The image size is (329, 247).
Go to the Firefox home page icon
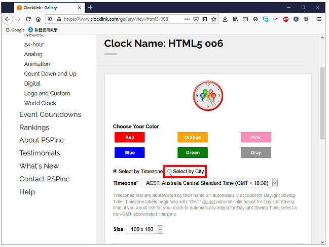point(38,19)
